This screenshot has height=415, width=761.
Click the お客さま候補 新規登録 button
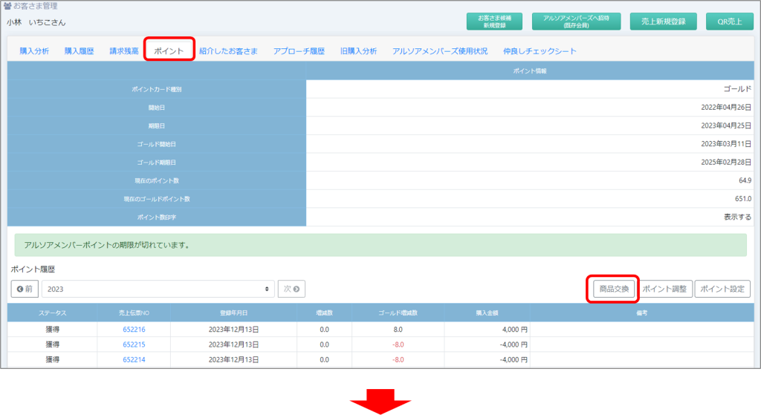click(494, 22)
